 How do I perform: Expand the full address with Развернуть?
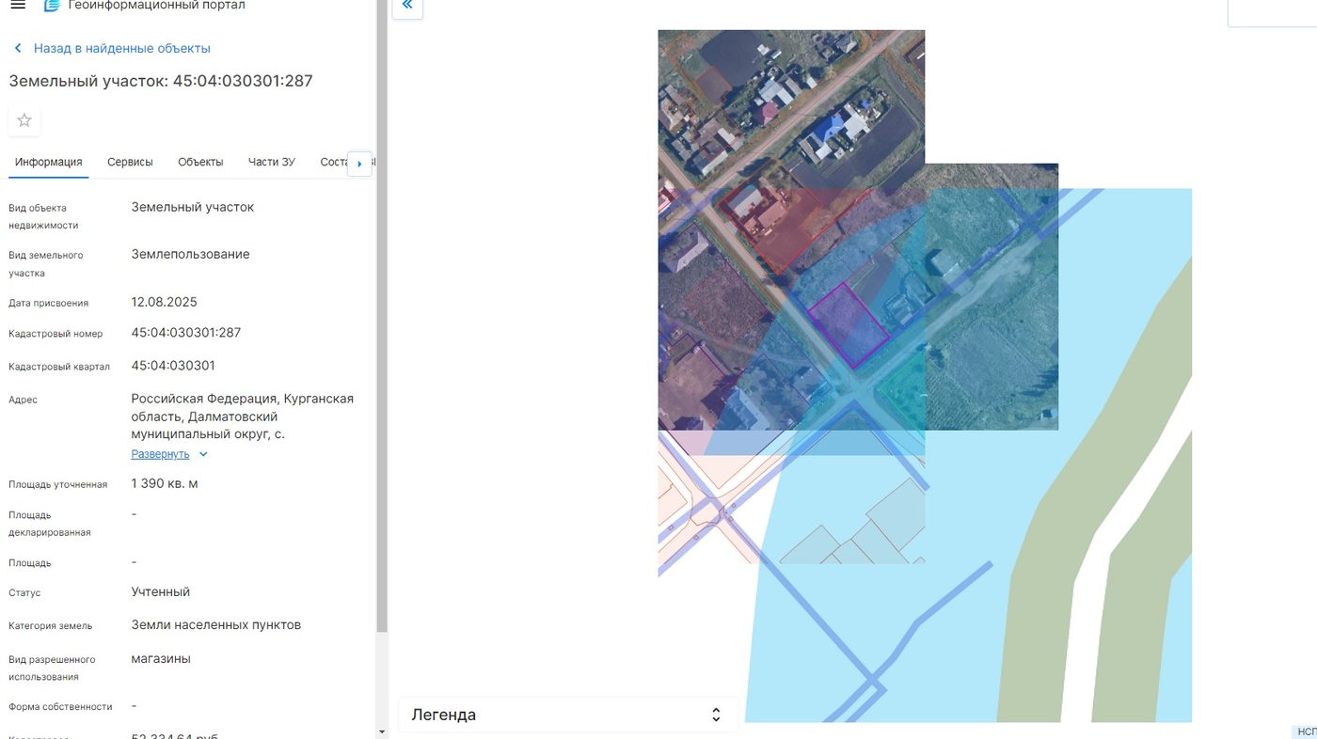pyautogui.click(x=160, y=454)
